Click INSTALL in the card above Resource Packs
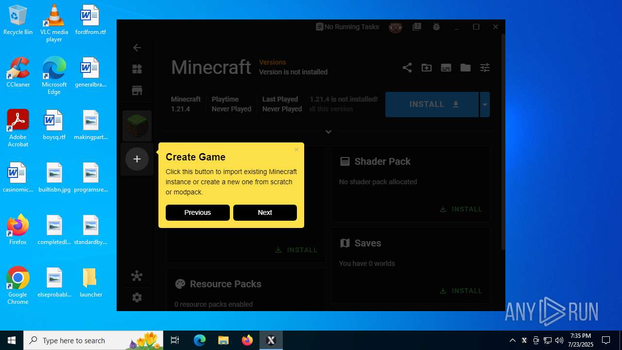 coord(296,250)
